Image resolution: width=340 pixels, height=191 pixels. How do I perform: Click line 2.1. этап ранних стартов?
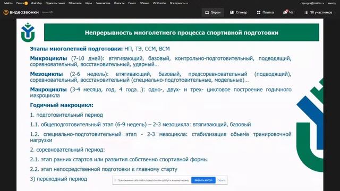118,159
